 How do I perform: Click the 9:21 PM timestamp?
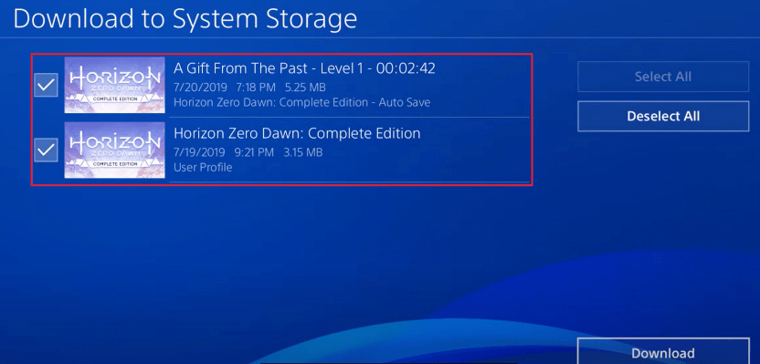pos(255,152)
